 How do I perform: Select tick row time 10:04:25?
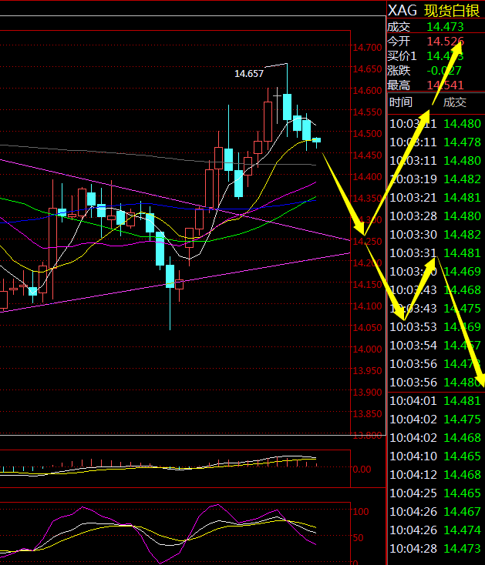(413, 493)
